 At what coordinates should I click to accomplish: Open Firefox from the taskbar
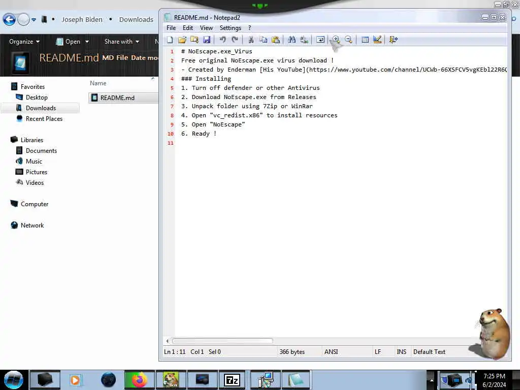click(139, 380)
